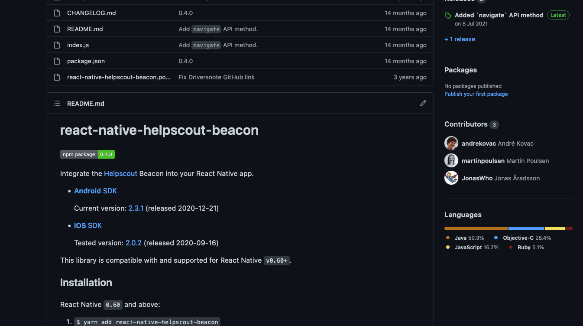Open the README.md file entry
Viewport: 583px width, 326px height.
tap(85, 29)
